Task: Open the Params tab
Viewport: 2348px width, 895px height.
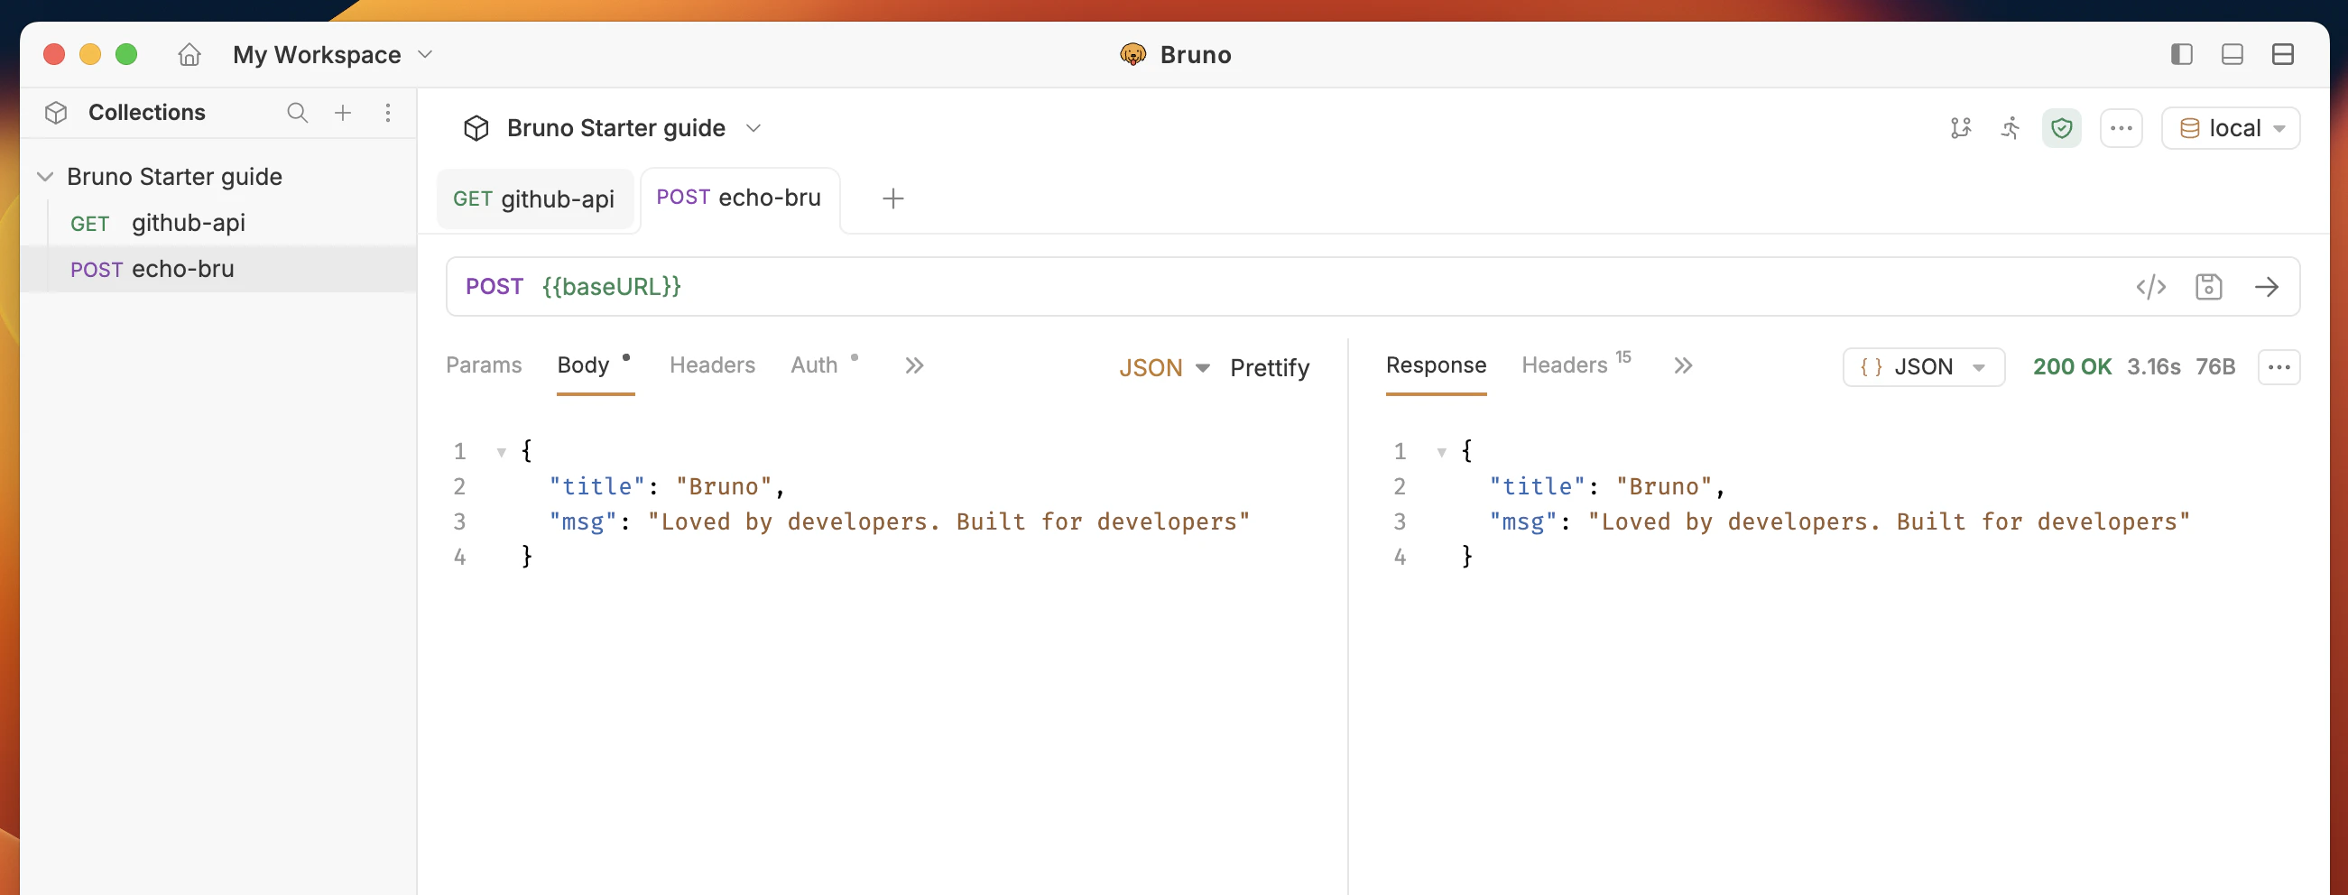Action: point(483,365)
